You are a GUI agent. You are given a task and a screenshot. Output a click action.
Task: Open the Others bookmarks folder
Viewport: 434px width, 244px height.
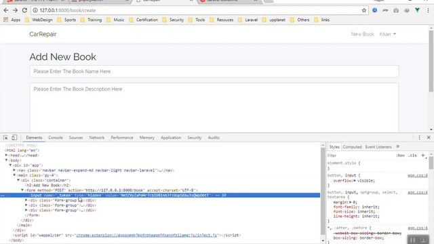300,20
